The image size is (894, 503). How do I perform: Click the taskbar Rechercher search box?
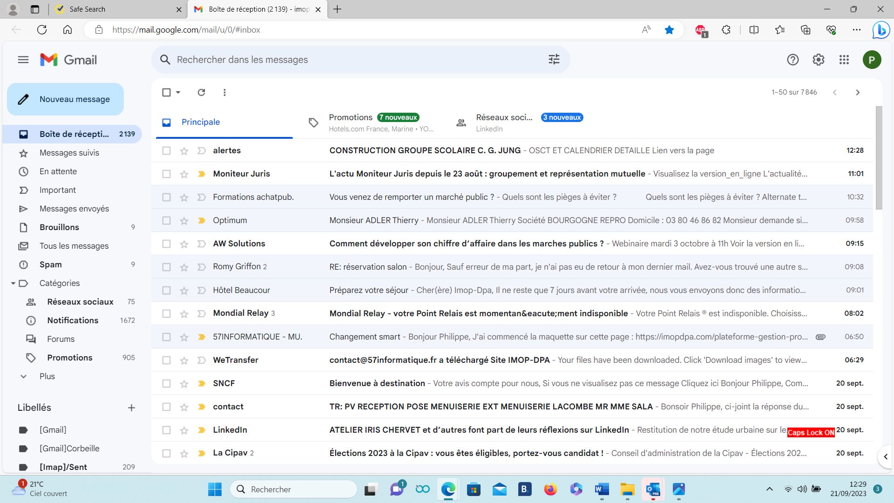[x=294, y=489]
